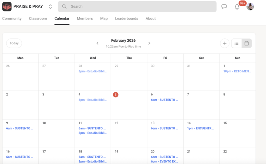Open the Map tab

(x=104, y=18)
